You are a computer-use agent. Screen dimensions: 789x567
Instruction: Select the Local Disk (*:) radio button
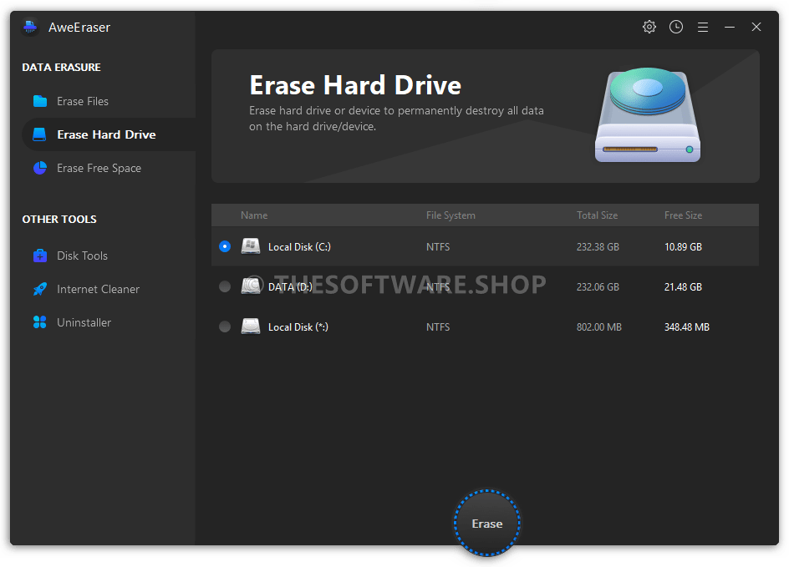click(x=225, y=327)
